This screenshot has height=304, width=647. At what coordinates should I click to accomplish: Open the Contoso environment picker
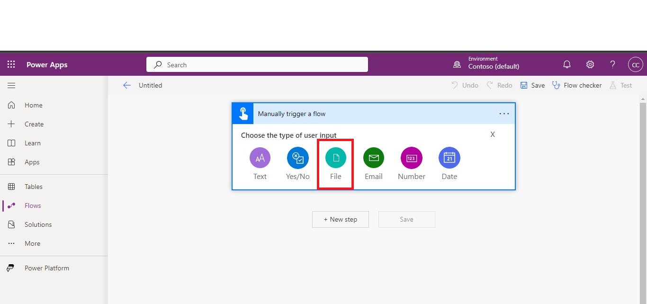493,63
